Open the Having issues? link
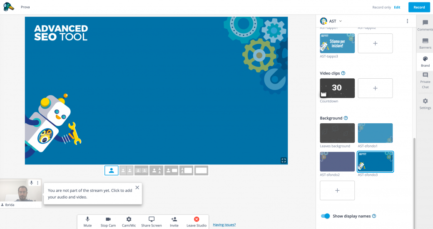This screenshot has height=229, width=433. pyautogui.click(x=224, y=224)
